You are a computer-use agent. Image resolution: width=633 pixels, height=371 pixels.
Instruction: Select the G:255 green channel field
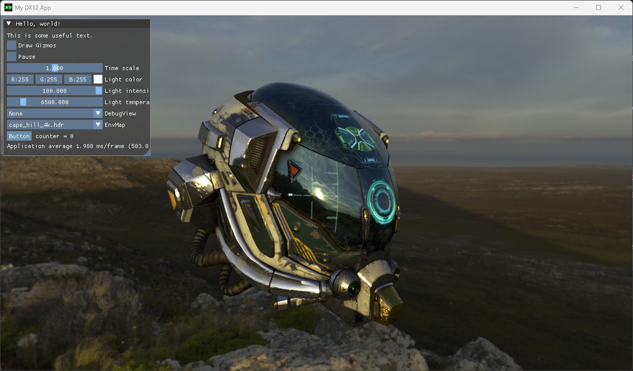[49, 79]
